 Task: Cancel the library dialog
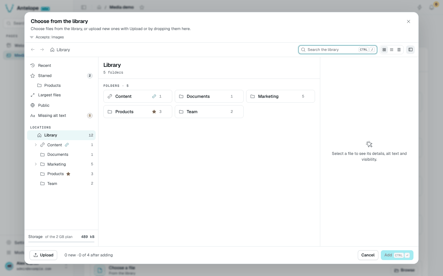click(x=368, y=255)
